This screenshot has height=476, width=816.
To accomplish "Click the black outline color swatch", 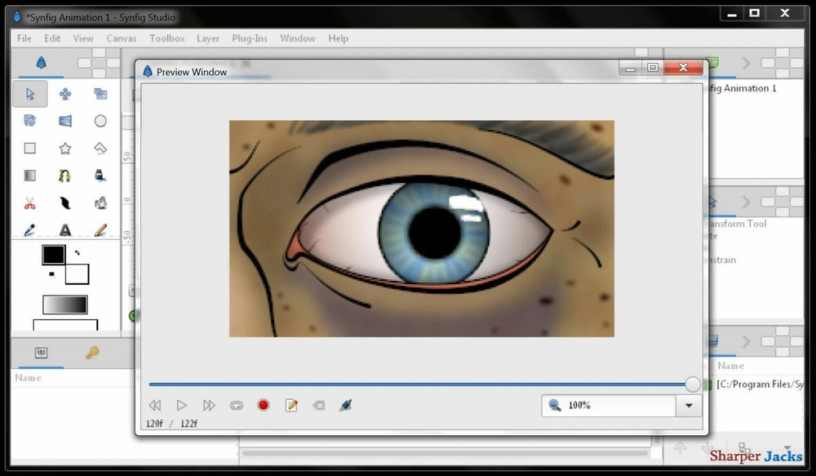I will (x=54, y=256).
